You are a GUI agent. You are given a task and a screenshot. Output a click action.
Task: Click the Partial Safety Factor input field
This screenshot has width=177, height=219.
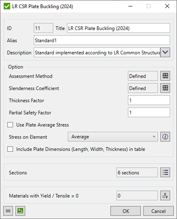[x=149, y=112]
